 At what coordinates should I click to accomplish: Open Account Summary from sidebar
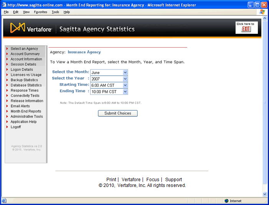coord(25,54)
